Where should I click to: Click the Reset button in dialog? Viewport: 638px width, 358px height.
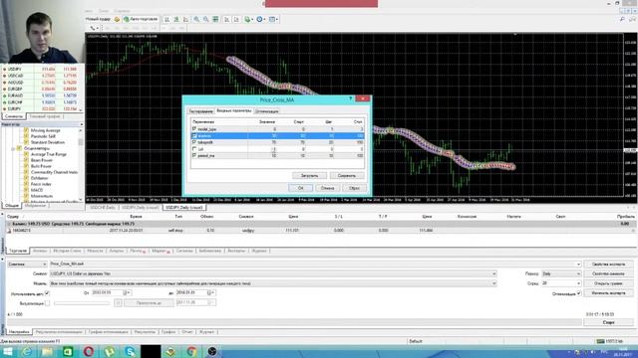[x=354, y=188]
